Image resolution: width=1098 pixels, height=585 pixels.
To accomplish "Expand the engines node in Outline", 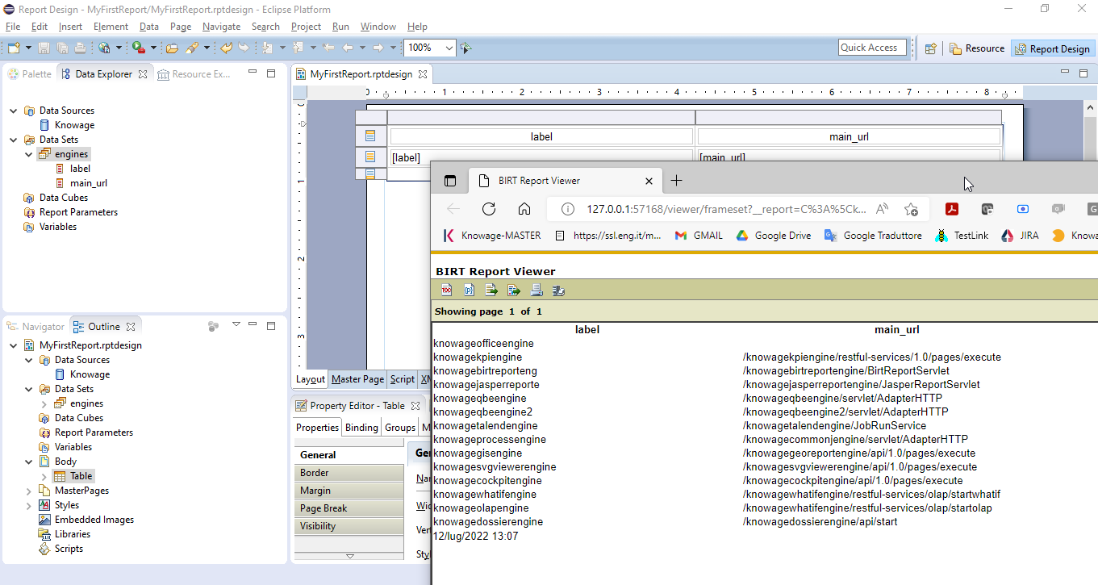I will click(44, 403).
